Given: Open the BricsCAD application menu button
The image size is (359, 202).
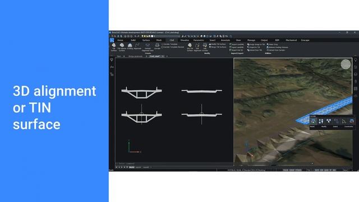Looking at the screenshot, I should 112,40.
